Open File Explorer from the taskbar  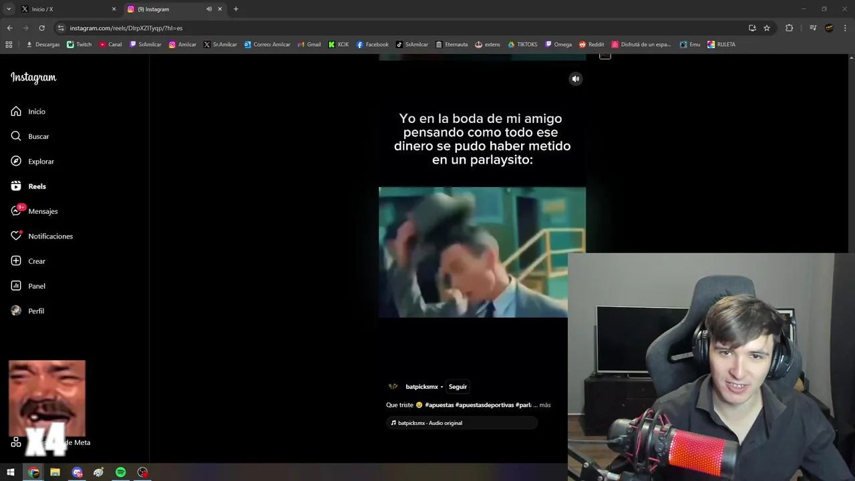click(55, 472)
